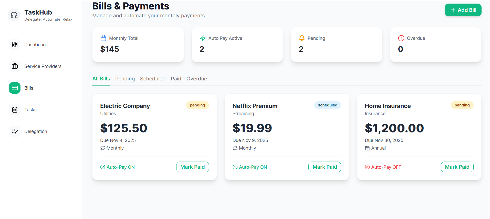Switch to the Scheduled tab

click(x=153, y=79)
